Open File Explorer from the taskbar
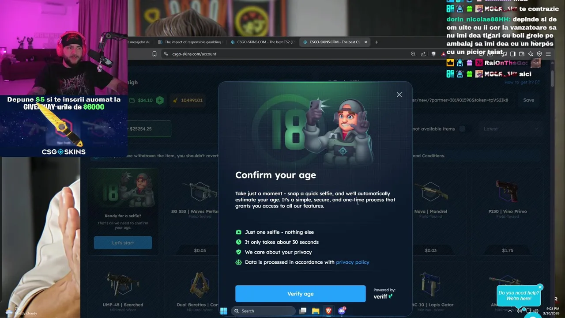Viewport: 565px width, 318px height. click(316, 311)
